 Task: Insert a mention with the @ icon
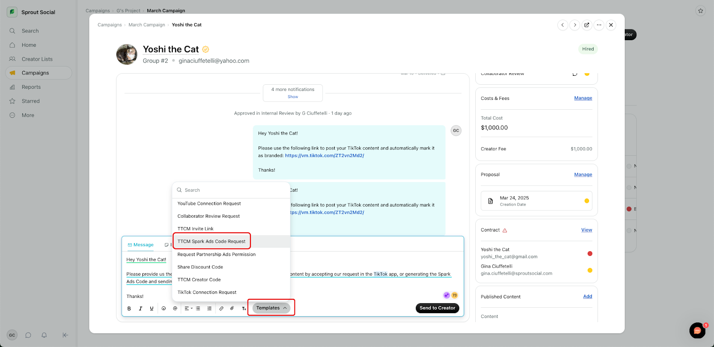(x=175, y=308)
